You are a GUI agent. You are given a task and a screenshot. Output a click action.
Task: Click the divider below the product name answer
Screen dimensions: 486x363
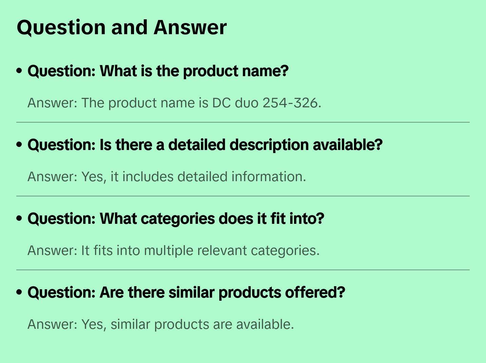(x=243, y=122)
